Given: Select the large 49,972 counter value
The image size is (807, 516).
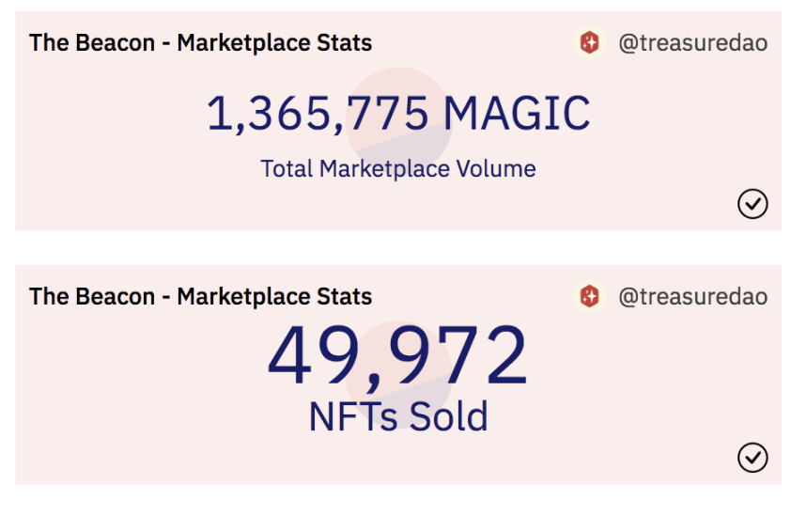Looking at the screenshot, I should click(x=397, y=357).
